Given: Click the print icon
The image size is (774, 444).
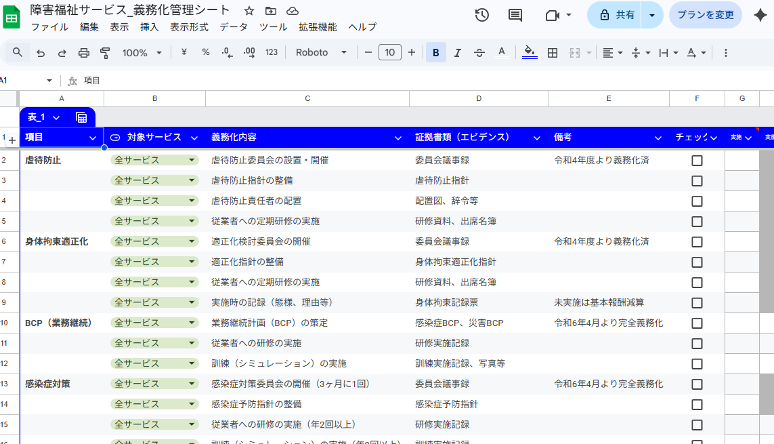Looking at the screenshot, I should click(84, 53).
